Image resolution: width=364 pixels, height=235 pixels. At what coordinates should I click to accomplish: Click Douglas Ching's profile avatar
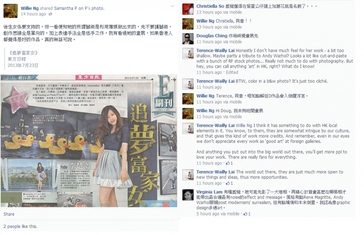point(188,39)
